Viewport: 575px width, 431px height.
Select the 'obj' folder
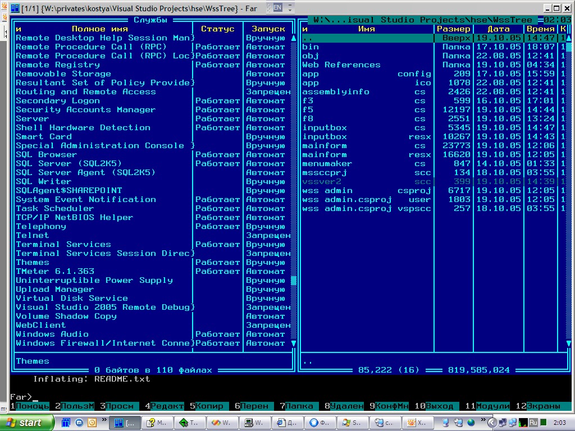(x=434, y=56)
